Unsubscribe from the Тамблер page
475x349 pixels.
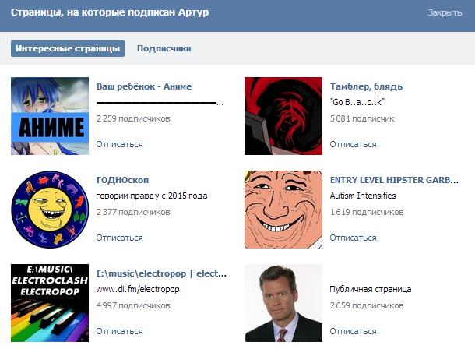point(353,144)
